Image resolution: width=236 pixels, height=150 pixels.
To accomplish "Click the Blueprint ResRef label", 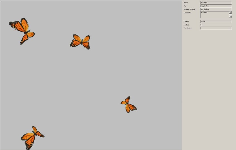I will pos(189,9).
